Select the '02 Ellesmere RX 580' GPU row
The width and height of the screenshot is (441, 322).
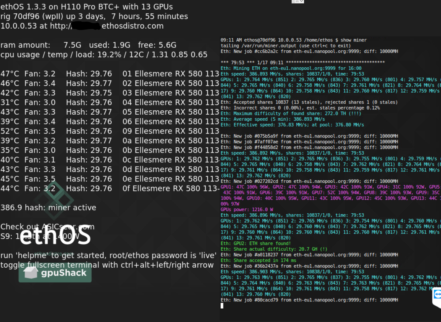[110, 83]
